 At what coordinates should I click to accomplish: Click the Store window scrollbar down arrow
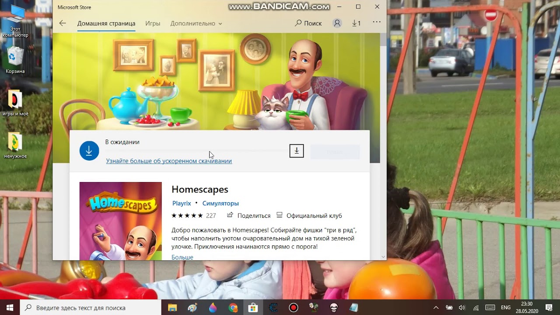pyautogui.click(x=383, y=257)
